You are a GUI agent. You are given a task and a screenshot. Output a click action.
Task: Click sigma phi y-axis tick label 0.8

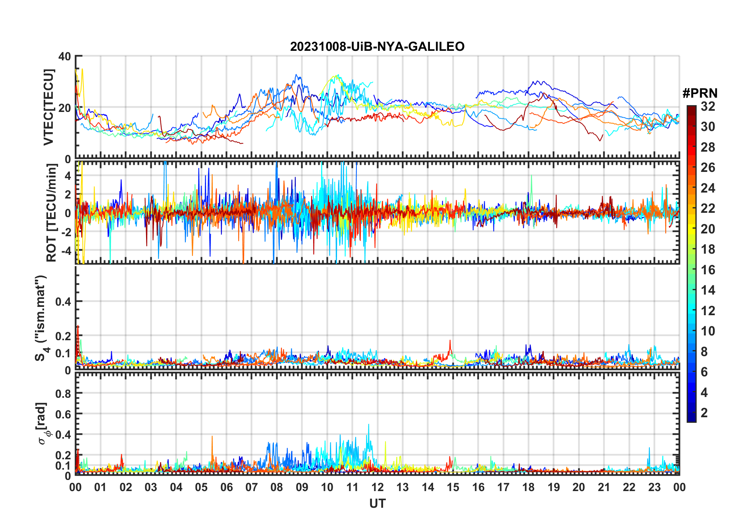point(63,394)
